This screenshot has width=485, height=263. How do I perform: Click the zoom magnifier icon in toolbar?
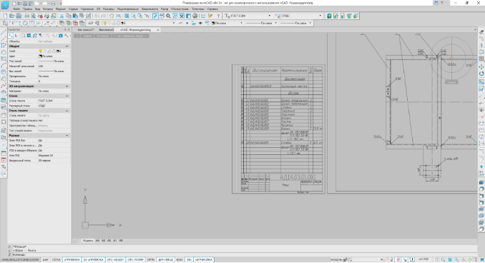click(x=168, y=16)
